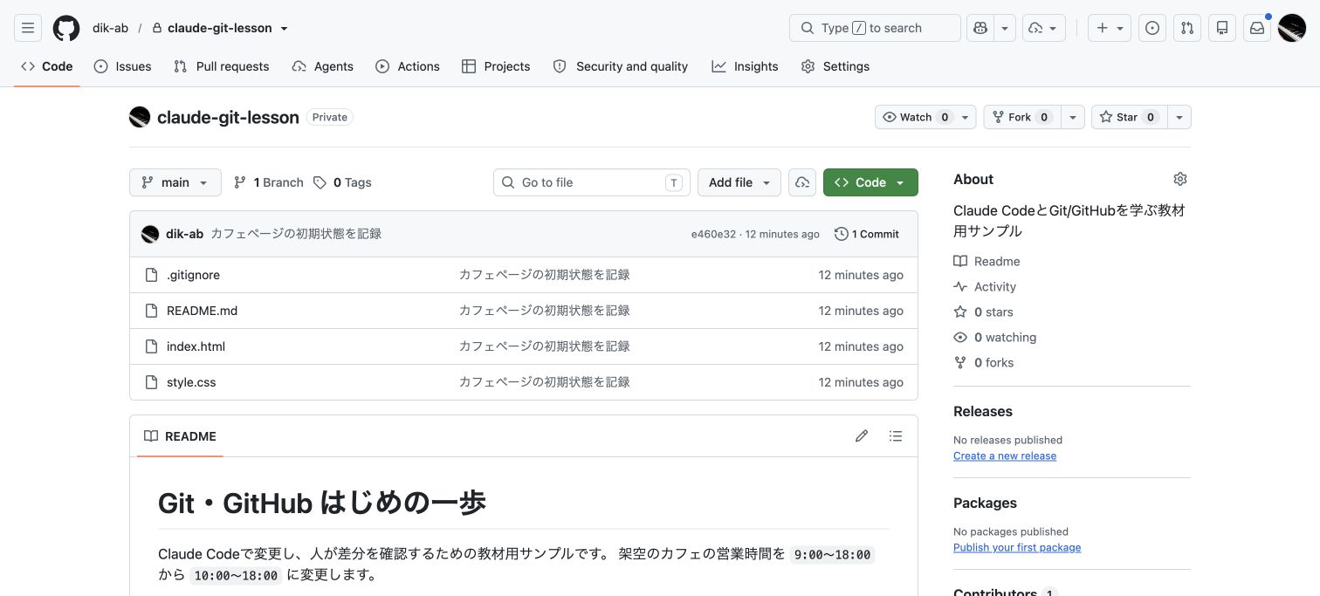The image size is (1320, 596).
Task: Open the README.md file
Action: [202, 311]
